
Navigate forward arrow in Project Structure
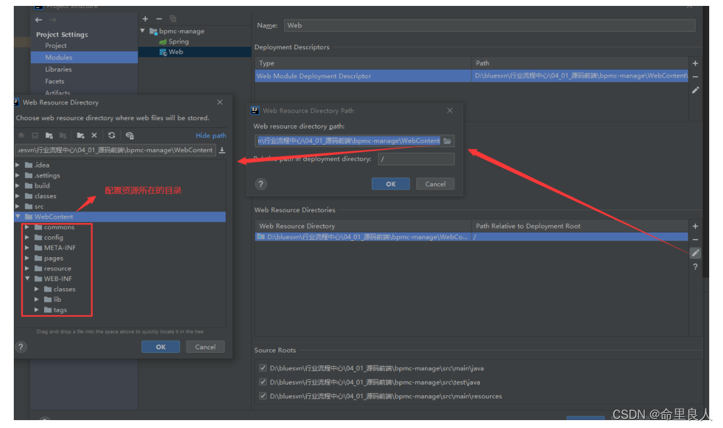(53, 20)
